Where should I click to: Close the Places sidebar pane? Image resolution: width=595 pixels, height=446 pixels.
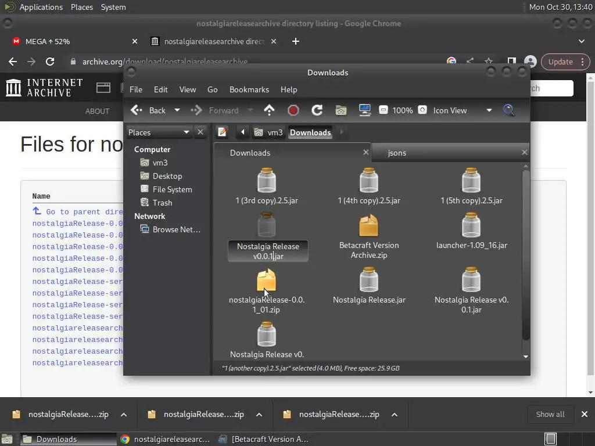(200, 132)
